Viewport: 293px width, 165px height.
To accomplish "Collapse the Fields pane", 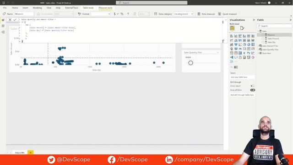I will click(291, 20).
